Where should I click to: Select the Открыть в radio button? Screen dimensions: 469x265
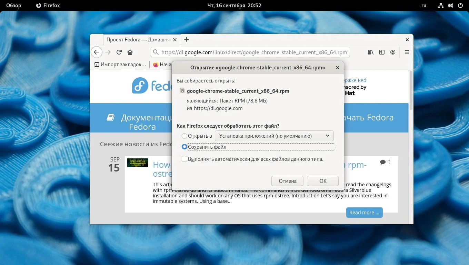point(184,136)
